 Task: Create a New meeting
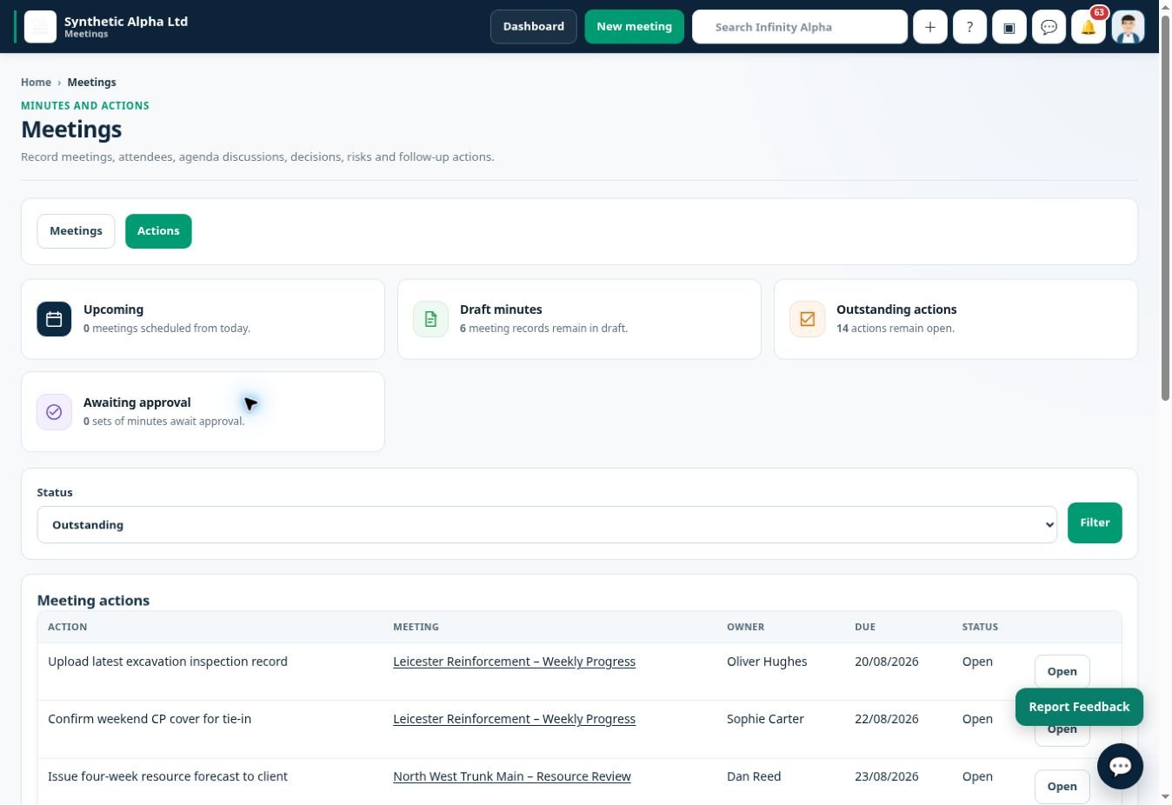tap(635, 27)
